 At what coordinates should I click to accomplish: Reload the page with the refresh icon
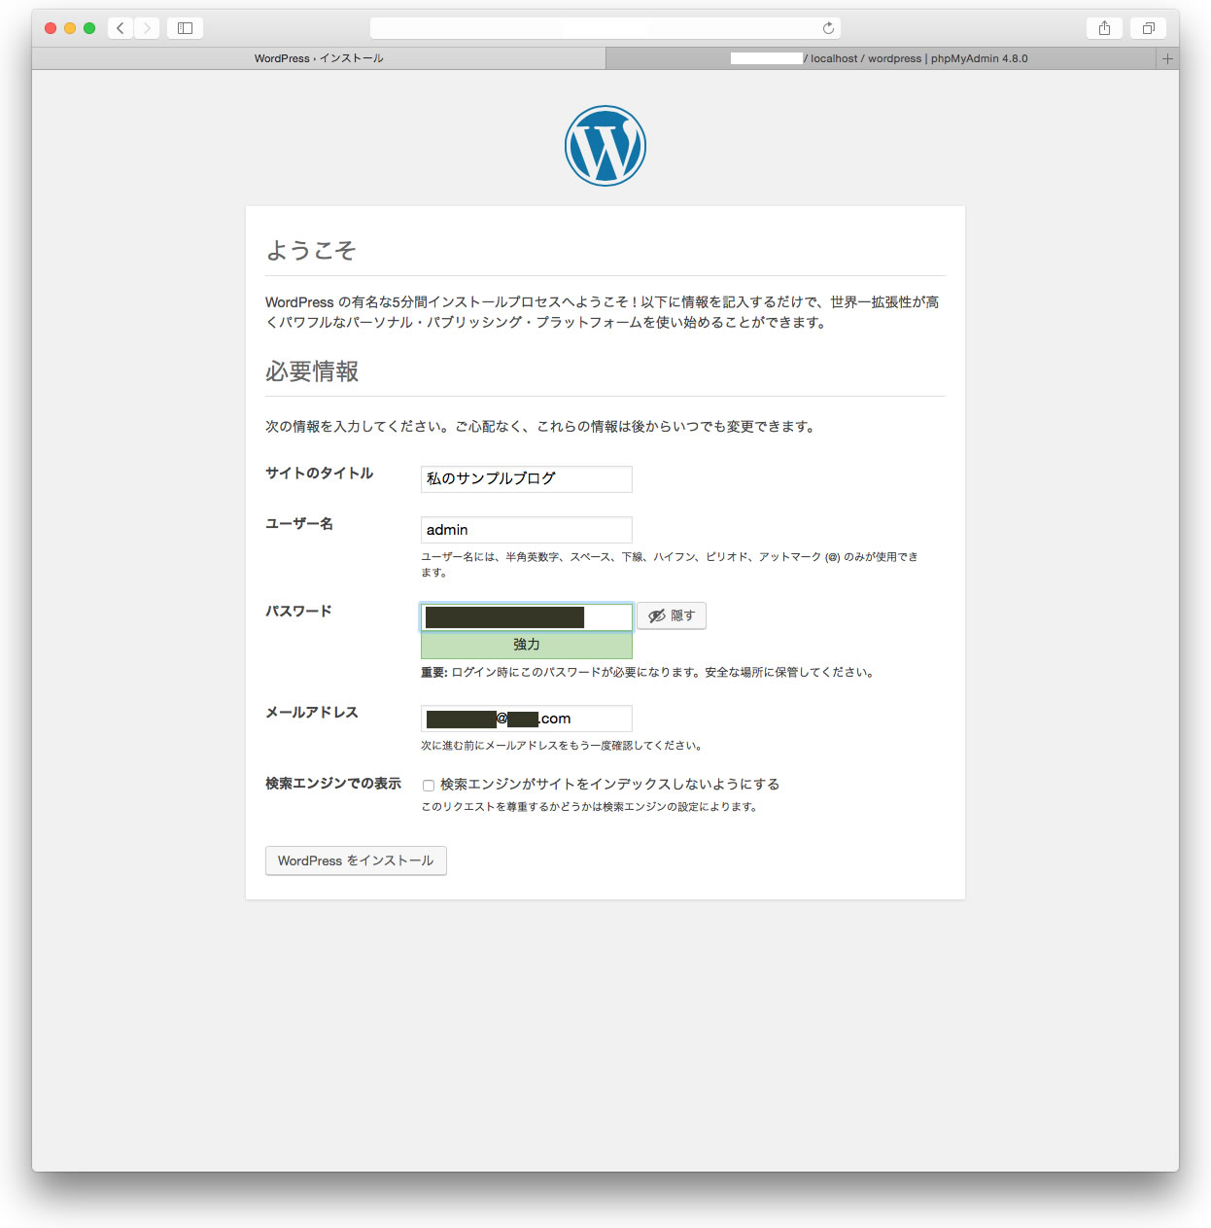click(x=828, y=28)
